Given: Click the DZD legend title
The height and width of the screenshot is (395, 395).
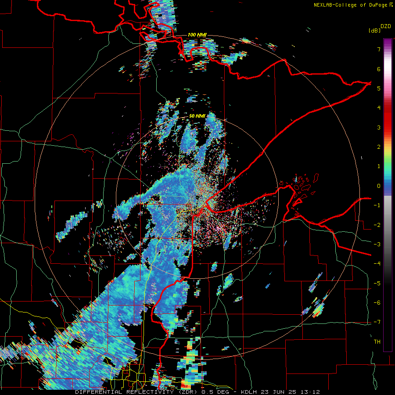Looking at the screenshot, I should pos(386,26).
